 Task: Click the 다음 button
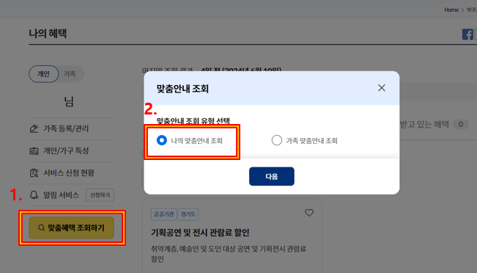point(272,176)
